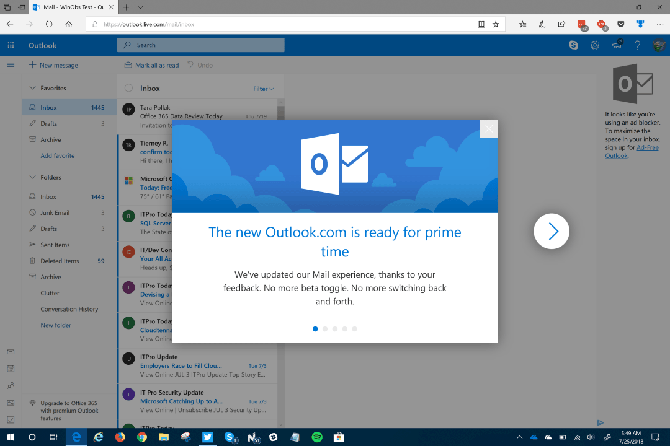670x446 pixels.
Task: Open the account profile picture
Action: pyautogui.click(x=659, y=45)
